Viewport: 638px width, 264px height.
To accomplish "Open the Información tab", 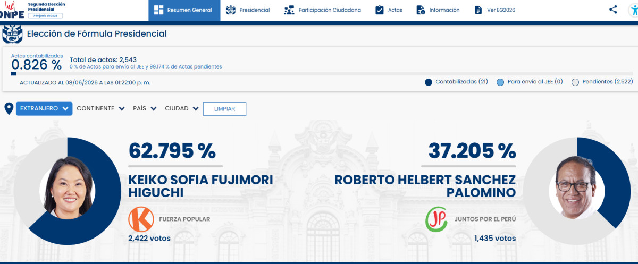I will coord(438,10).
